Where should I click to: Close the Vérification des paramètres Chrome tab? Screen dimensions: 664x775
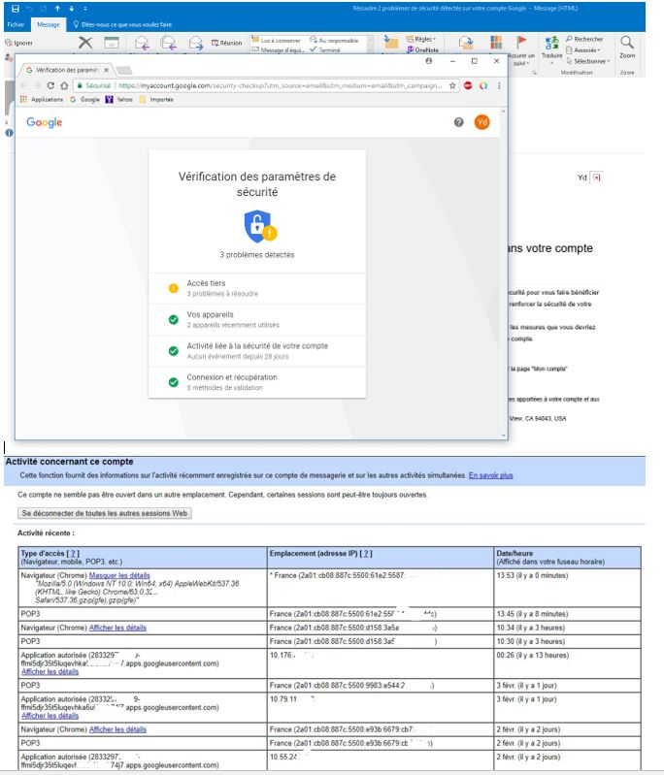pyautogui.click(x=107, y=70)
